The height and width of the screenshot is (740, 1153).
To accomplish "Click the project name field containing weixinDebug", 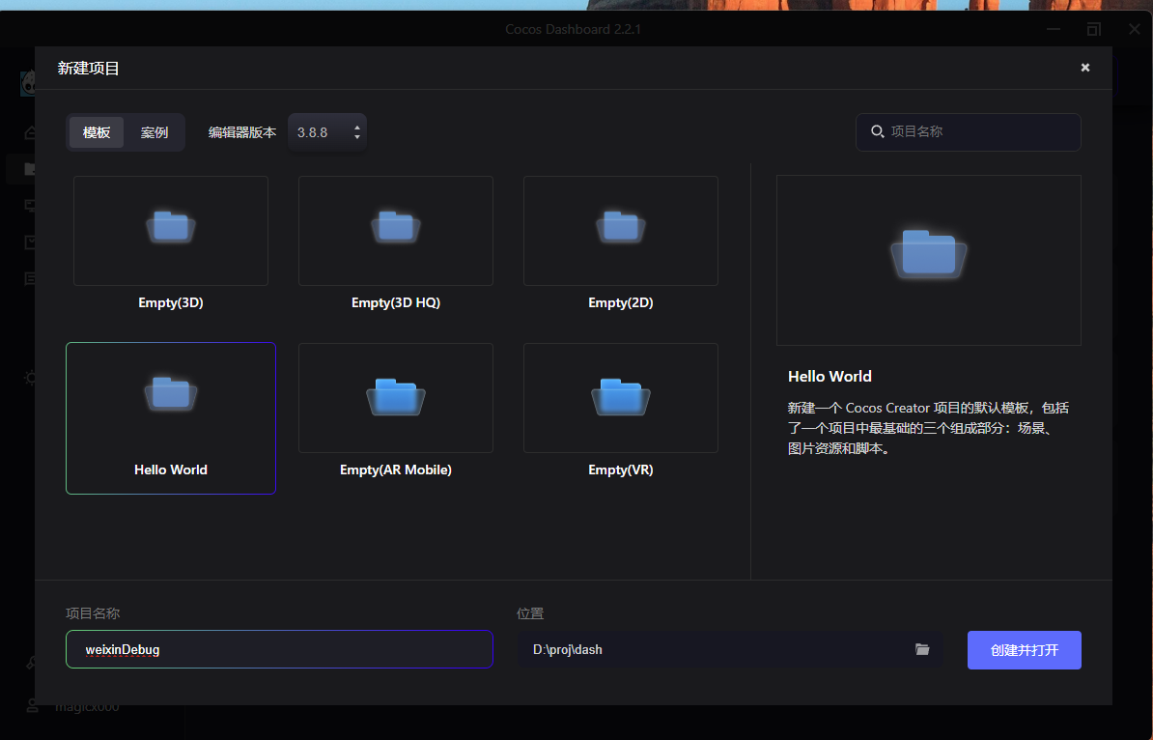I will (x=279, y=649).
